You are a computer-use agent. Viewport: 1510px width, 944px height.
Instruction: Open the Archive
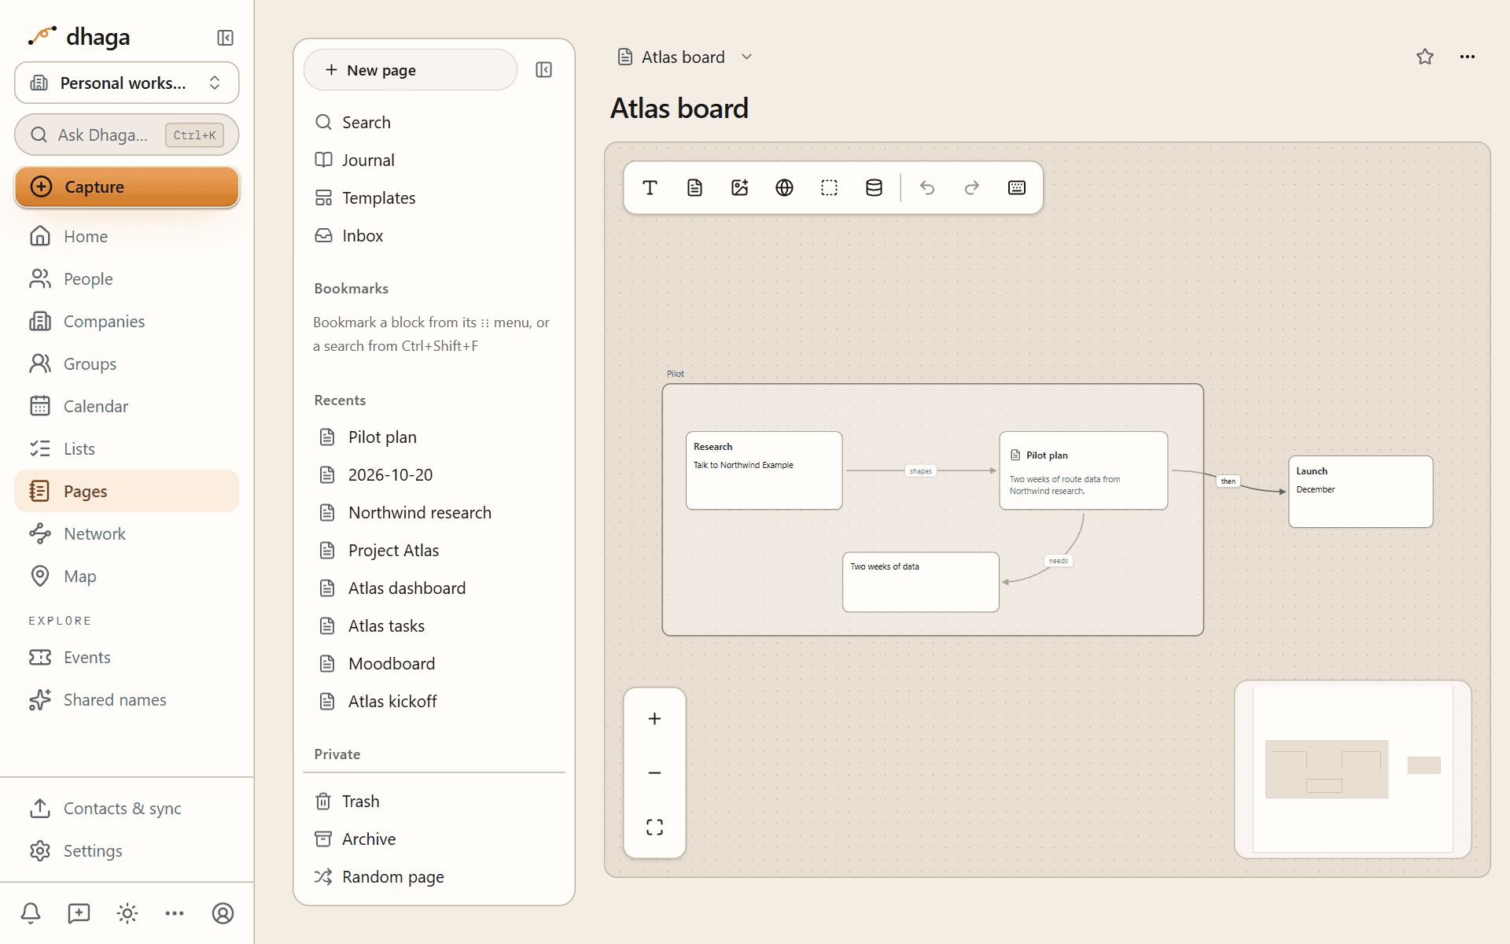[x=434, y=839]
